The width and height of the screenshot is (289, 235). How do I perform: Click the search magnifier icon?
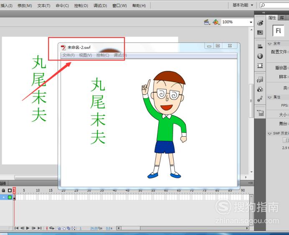[x=263, y=5]
